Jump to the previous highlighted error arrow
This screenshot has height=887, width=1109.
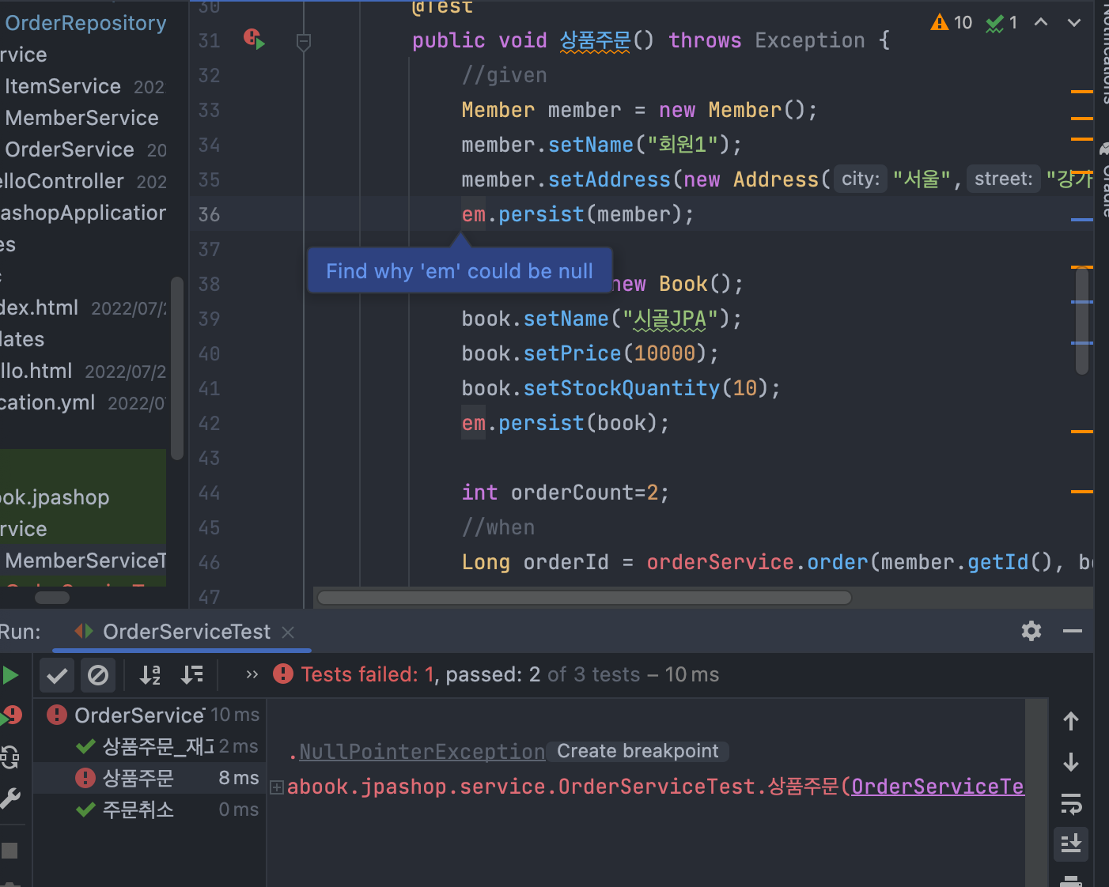(x=1041, y=22)
